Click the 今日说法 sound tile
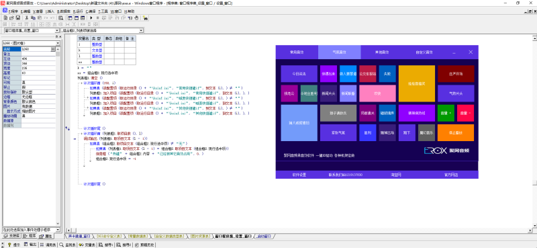Screen dimensions: 537x248 pos(299,74)
